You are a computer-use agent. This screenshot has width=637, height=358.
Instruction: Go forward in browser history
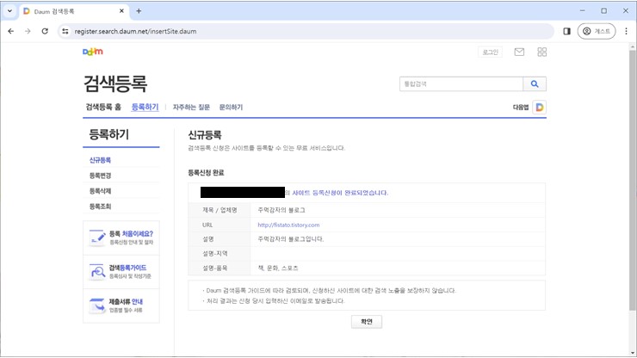pos(28,31)
